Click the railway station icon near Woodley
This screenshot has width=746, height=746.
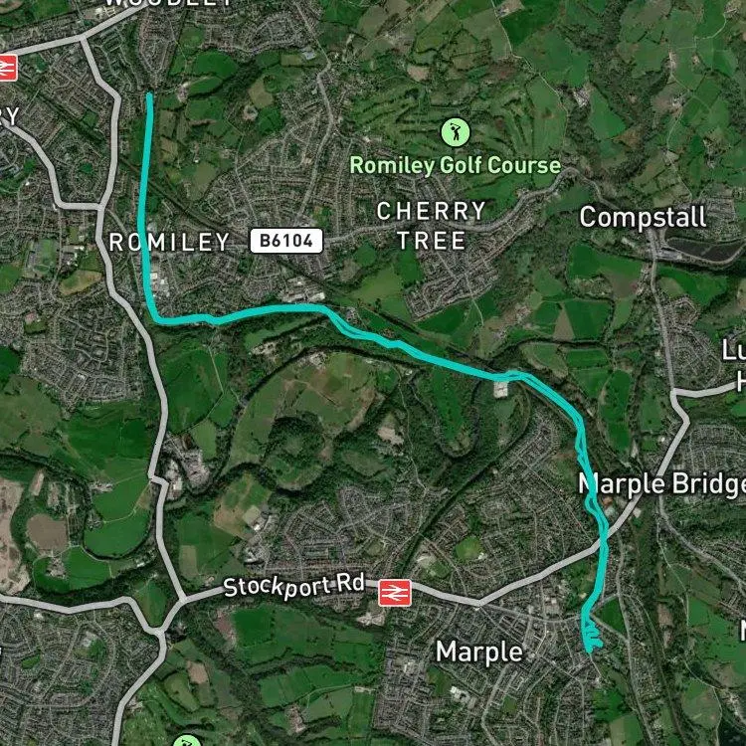pyautogui.click(x=8, y=68)
